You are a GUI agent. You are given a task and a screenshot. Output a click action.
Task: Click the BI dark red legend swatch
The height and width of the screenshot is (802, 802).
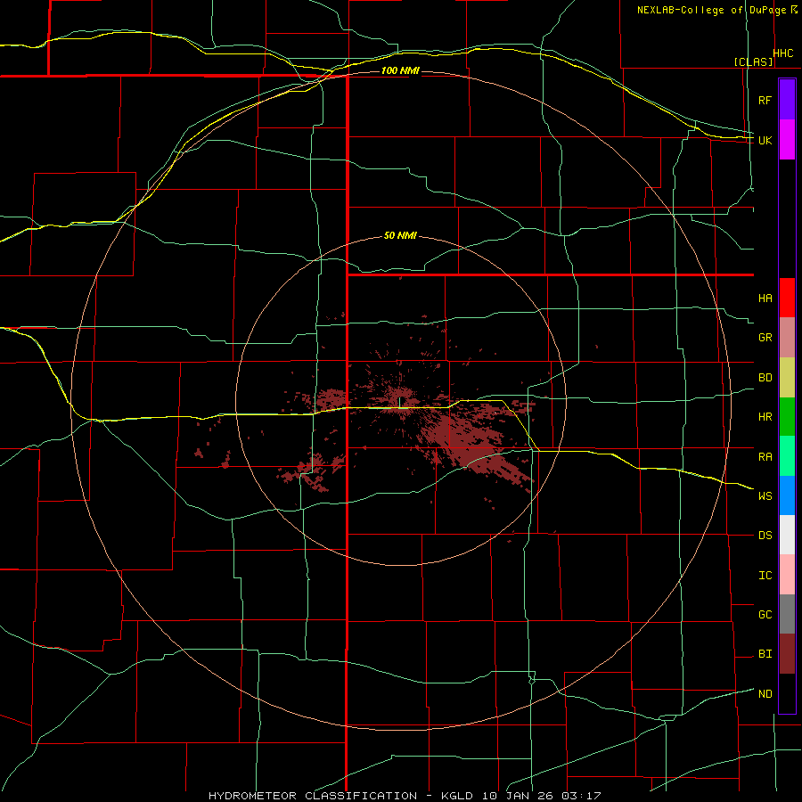[787, 654]
